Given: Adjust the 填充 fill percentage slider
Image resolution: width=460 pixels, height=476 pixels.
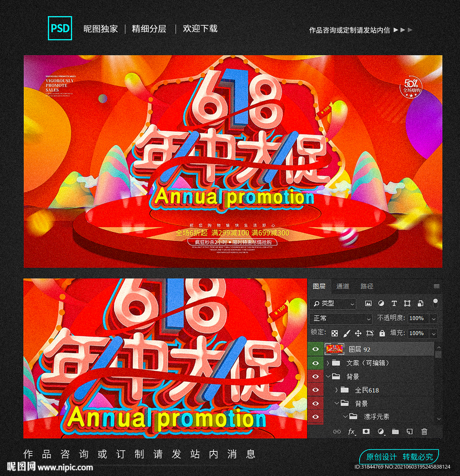Looking at the screenshot, I should coord(433,333).
